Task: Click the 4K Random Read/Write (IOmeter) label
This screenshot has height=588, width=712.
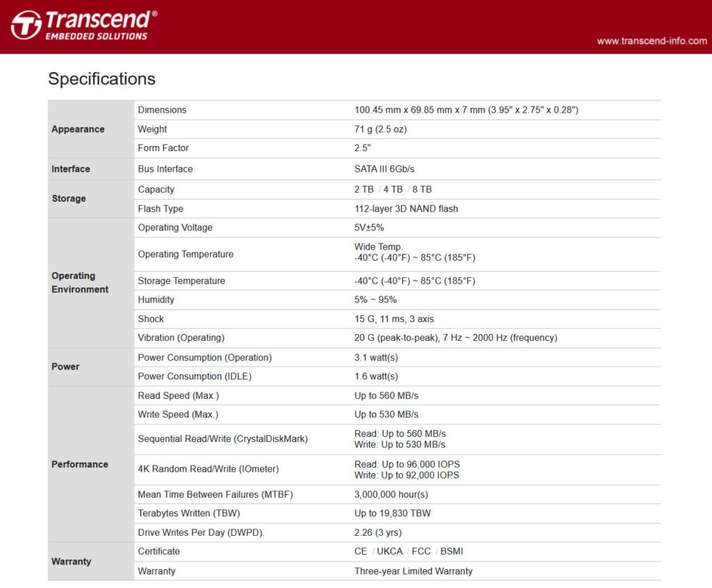Action: click(x=208, y=469)
